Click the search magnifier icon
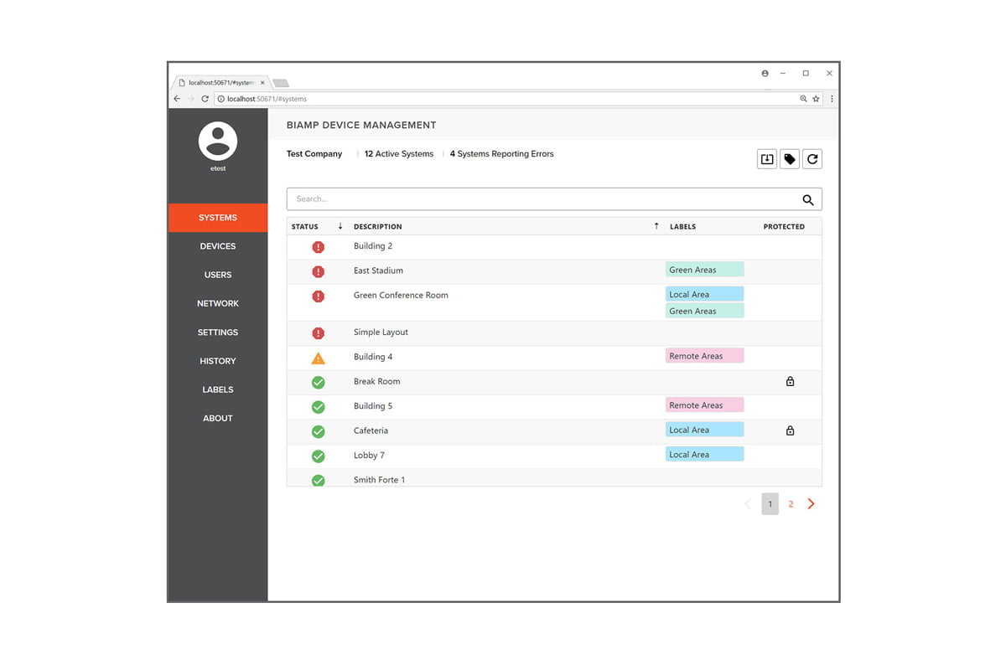The width and height of the screenshot is (1006, 670). coord(808,199)
